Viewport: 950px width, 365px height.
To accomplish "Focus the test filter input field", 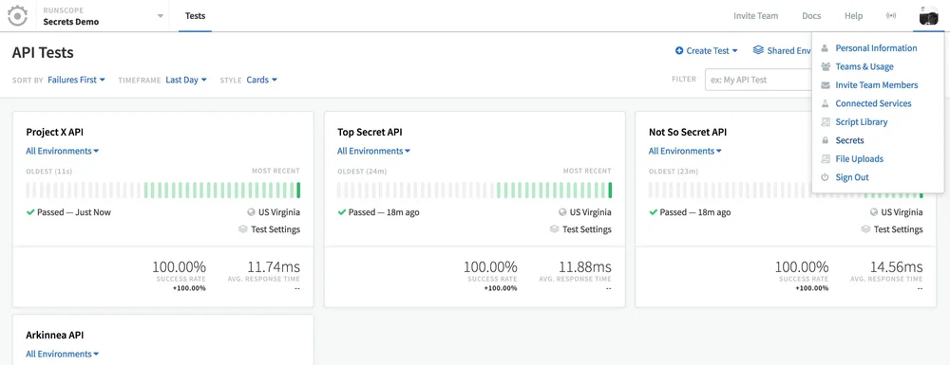I will pyautogui.click(x=758, y=80).
